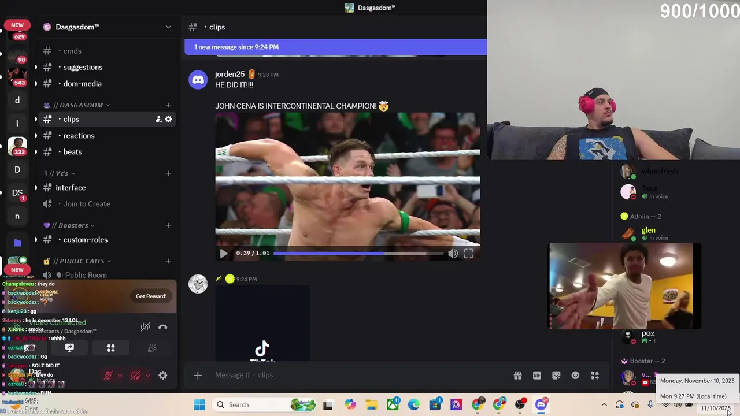This screenshot has height=416, width=740.
Task: Open the emoji picker
Action: pos(575,375)
